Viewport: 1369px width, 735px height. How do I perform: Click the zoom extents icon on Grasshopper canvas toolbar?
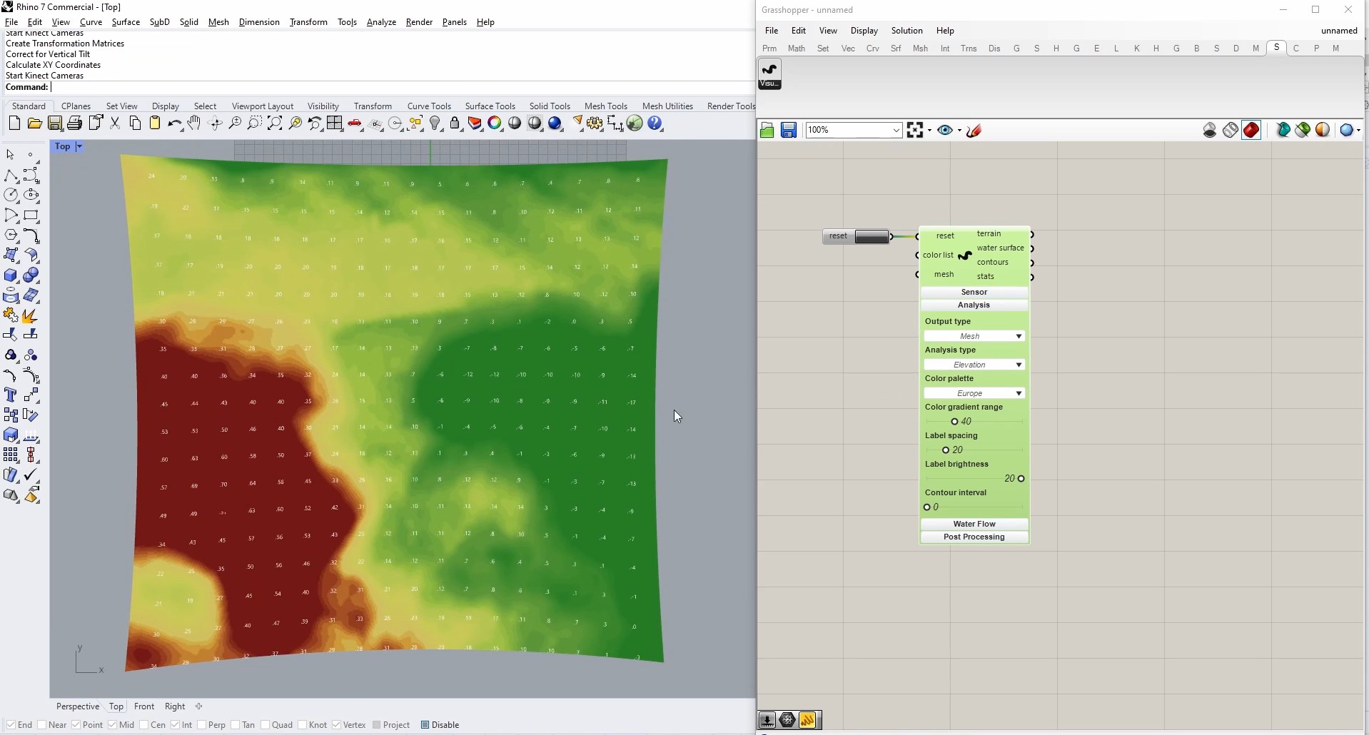915,130
